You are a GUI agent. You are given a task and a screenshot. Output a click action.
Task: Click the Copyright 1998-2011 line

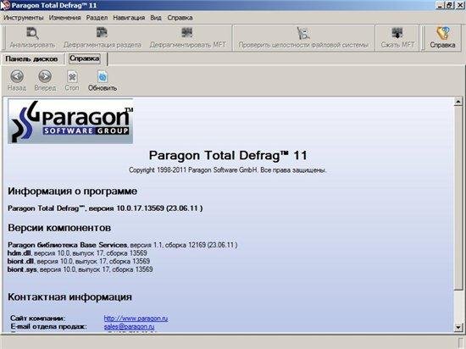[228, 170]
